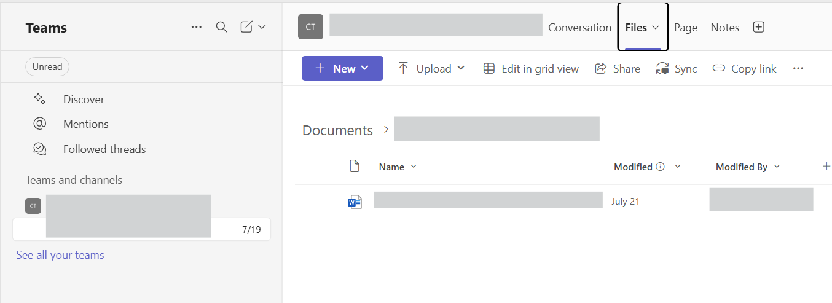Click the Teams and channels section label
The width and height of the screenshot is (832, 303).
point(74,180)
